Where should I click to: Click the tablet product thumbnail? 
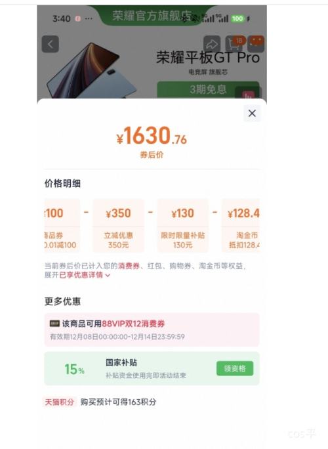click(91, 71)
